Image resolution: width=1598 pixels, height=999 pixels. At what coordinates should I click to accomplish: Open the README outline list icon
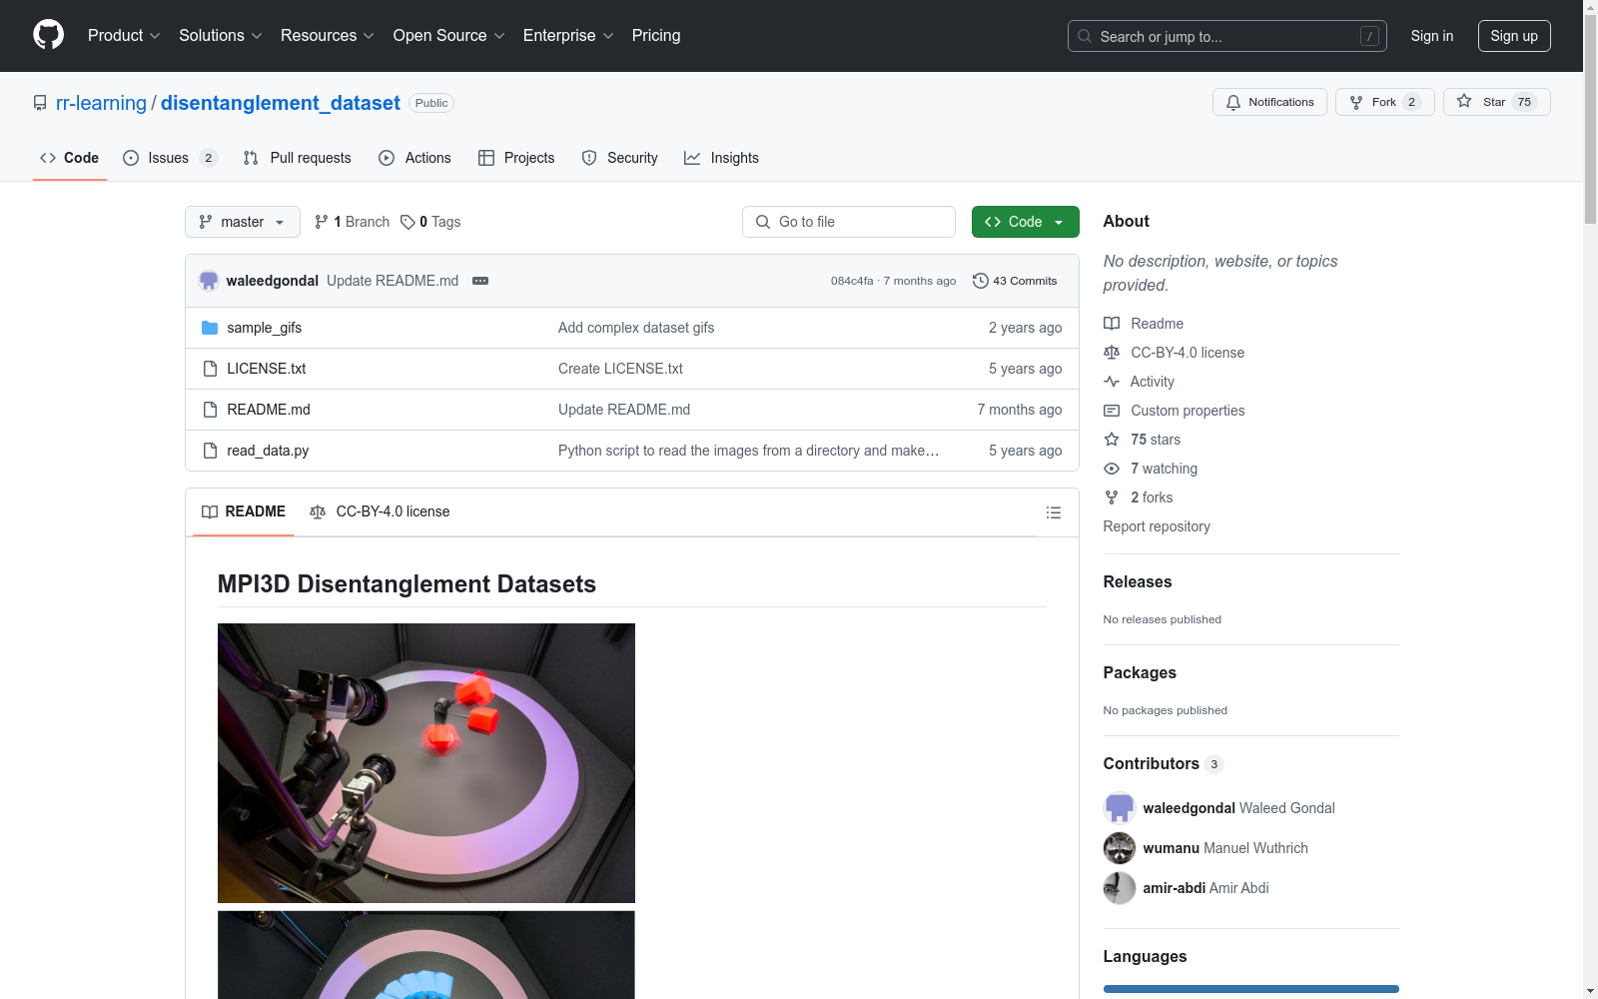click(1053, 512)
